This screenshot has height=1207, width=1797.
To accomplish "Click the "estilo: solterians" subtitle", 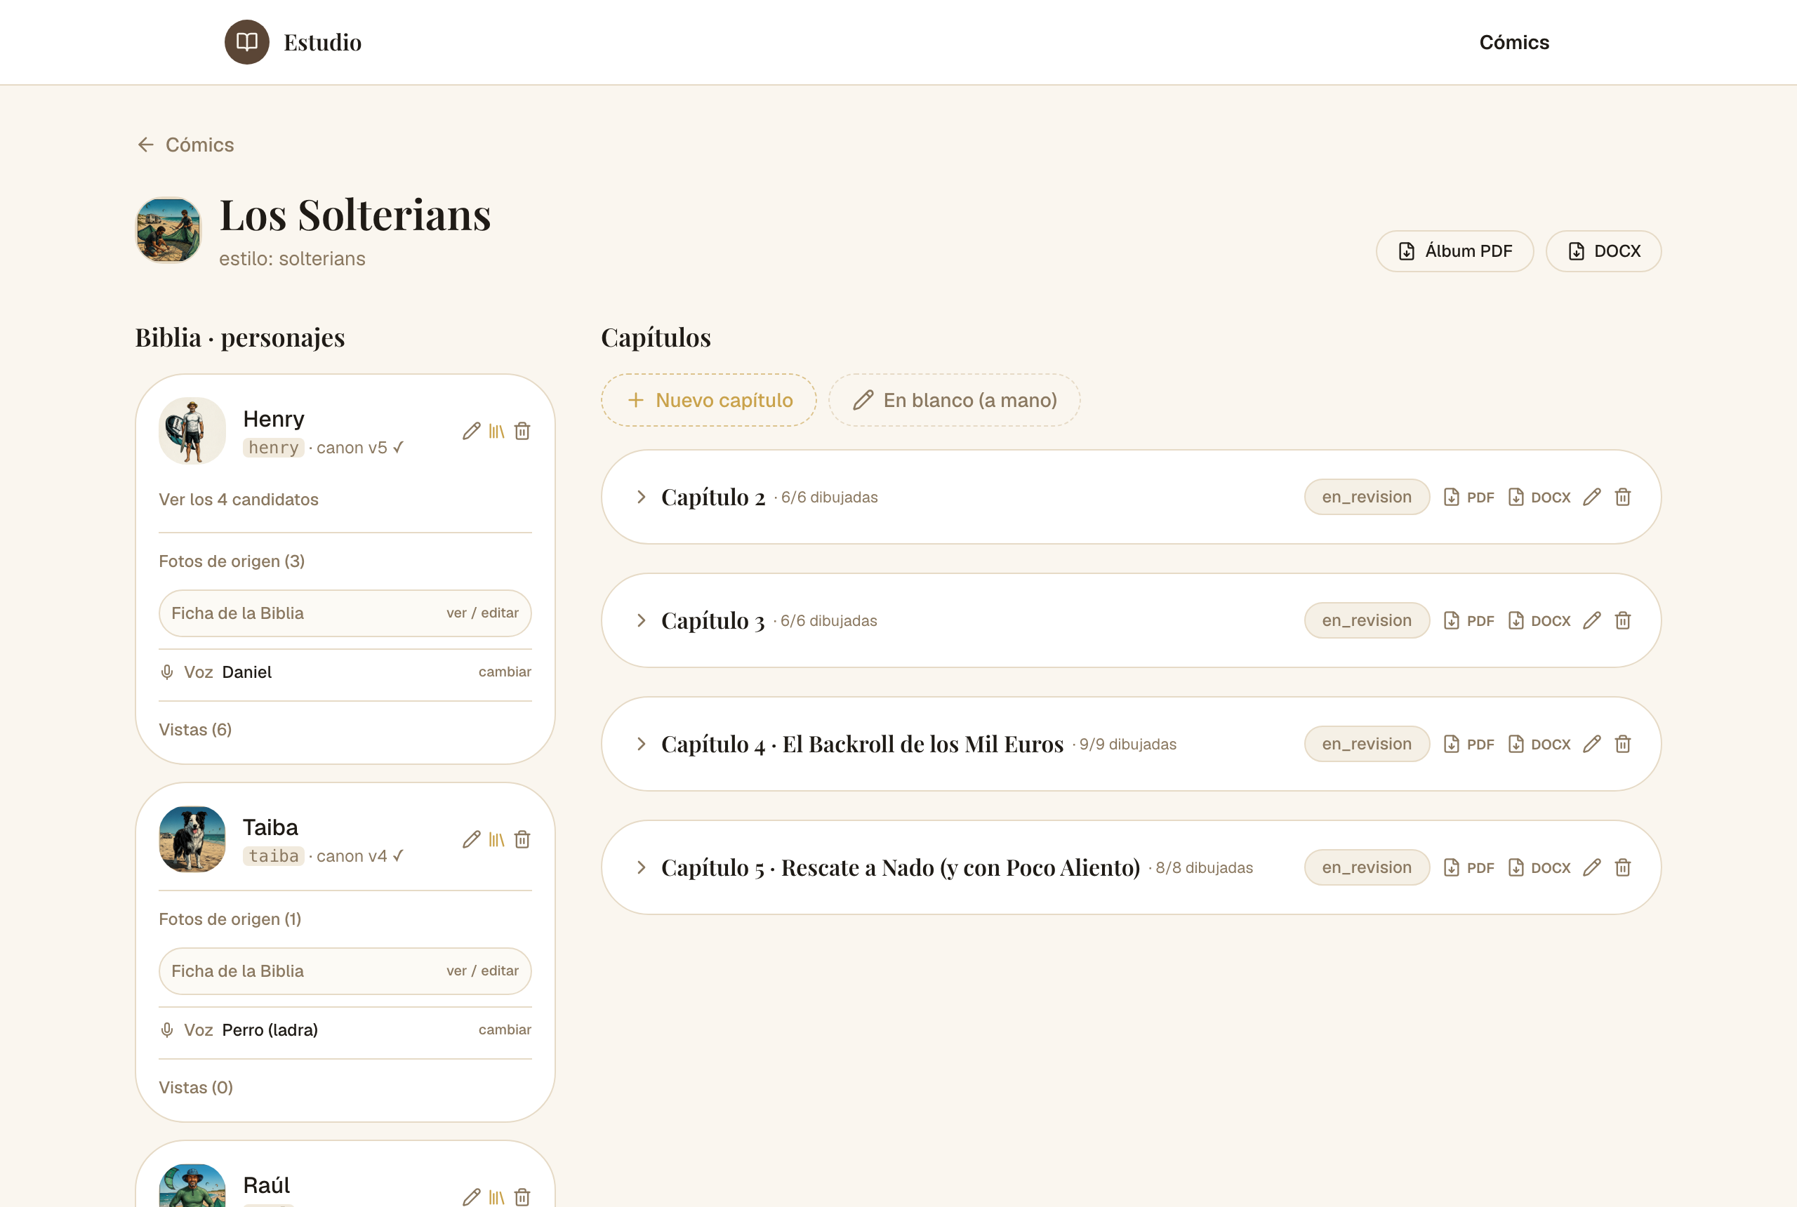I will coord(292,259).
